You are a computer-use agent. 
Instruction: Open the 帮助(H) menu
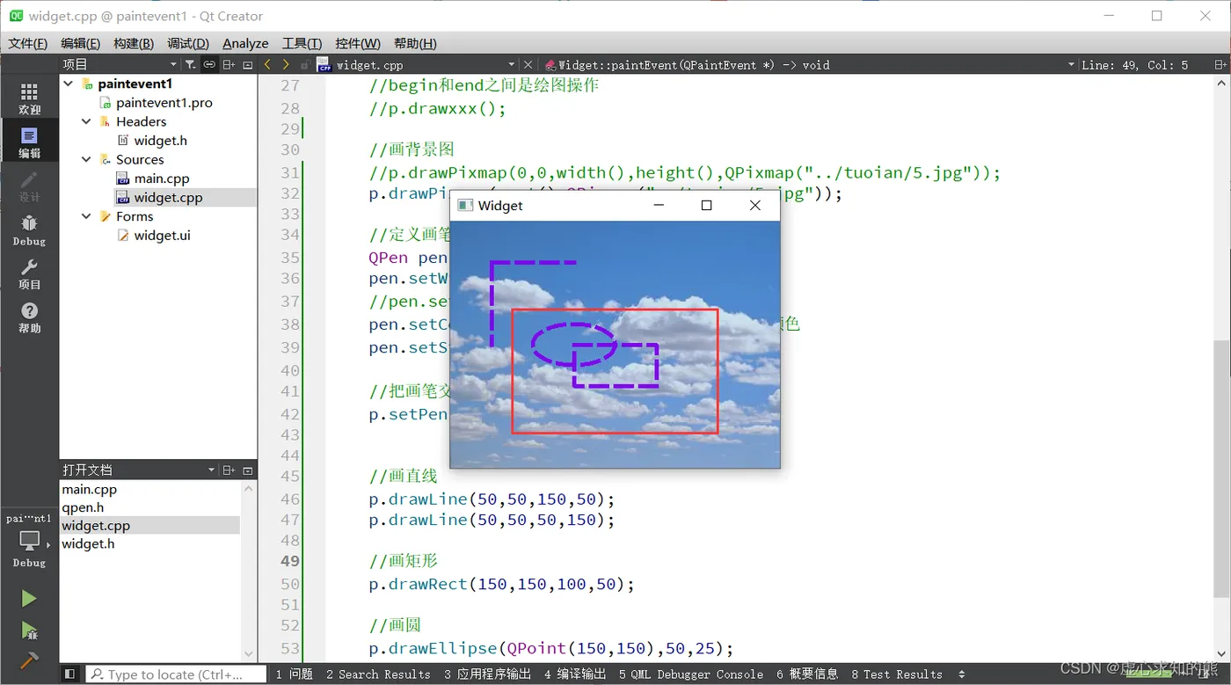pos(415,43)
